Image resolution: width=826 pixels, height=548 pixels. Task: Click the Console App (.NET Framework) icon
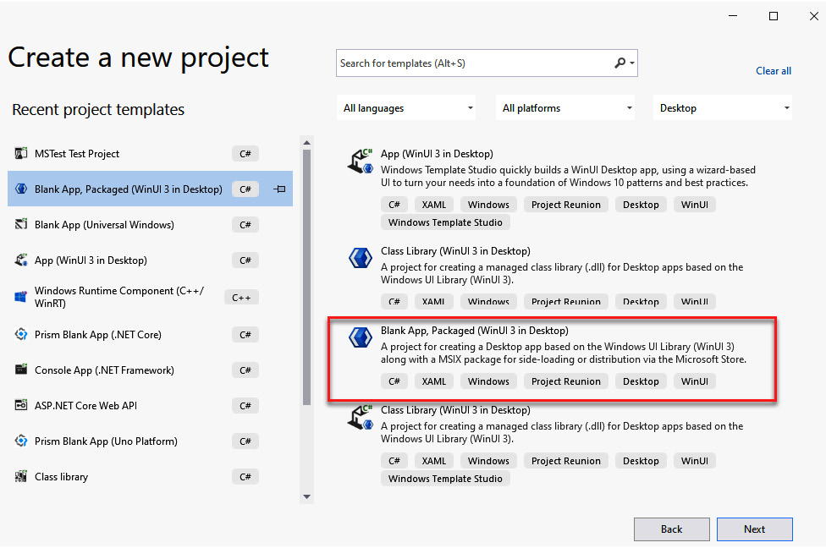(21, 370)
